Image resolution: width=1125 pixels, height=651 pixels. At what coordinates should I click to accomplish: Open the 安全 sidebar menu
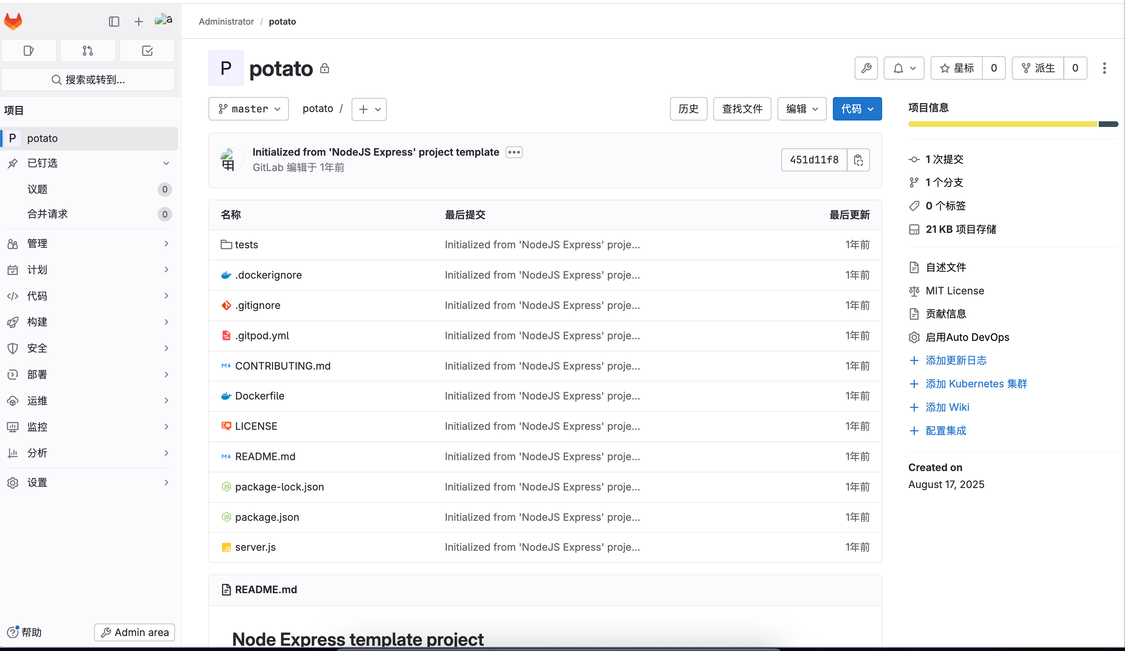click(x=89, y=349)
